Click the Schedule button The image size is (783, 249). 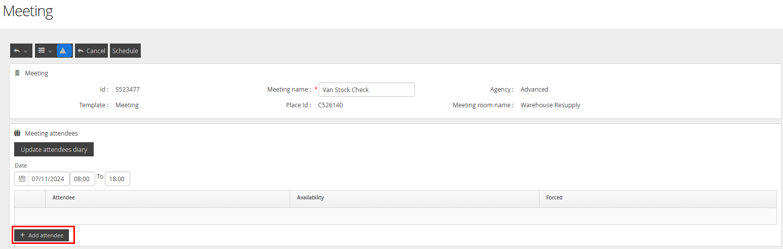point(125,51)
